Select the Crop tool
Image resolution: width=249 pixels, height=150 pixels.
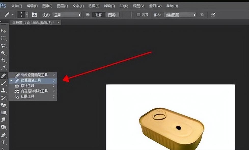3,60
